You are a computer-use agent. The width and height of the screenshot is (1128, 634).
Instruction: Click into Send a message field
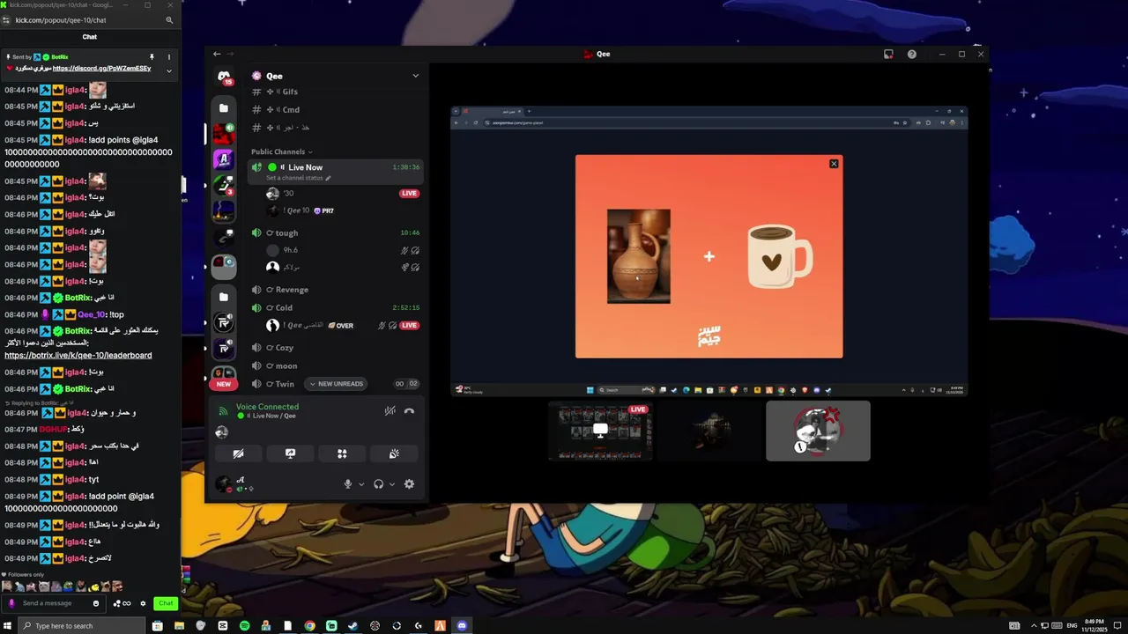(55, 603)
